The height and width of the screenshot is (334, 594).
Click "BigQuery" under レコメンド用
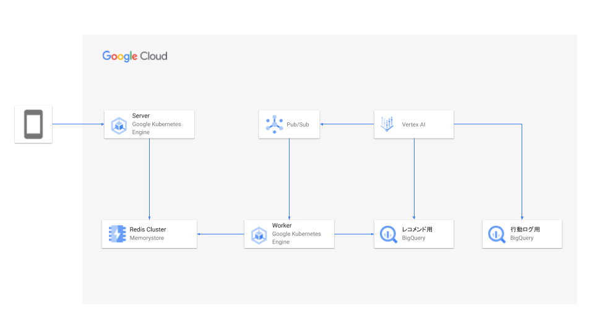(414, 238)
